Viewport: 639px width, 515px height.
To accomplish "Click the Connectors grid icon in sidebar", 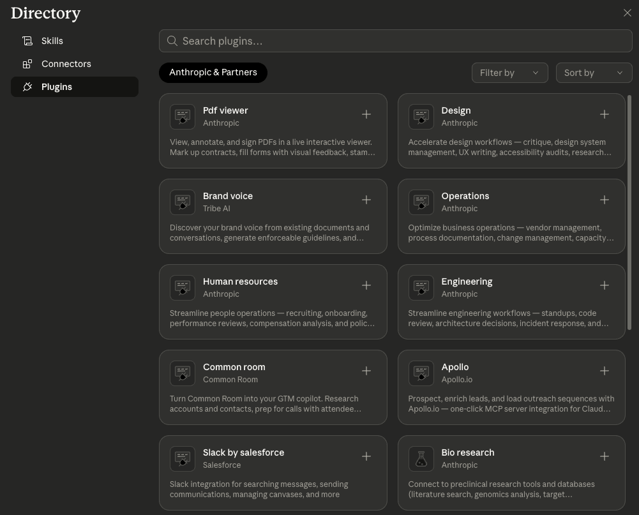I will (x=27, y=64).
